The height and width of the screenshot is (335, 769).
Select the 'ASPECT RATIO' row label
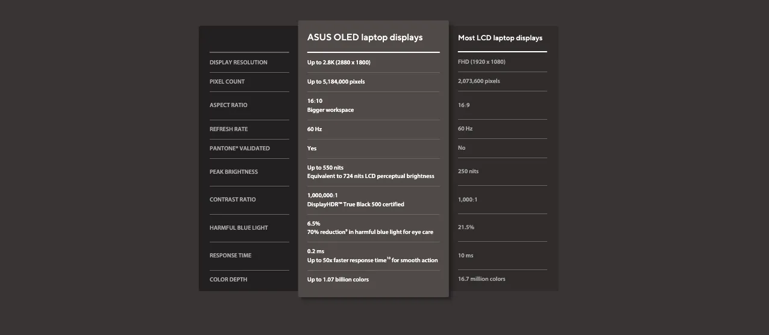pos(228,105)
